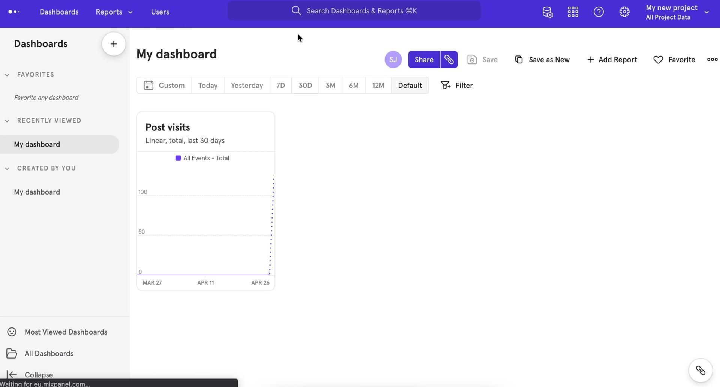The image size is (720, 387).
Task: Click the copy link icon beside Share
Action: pos(449,60)
